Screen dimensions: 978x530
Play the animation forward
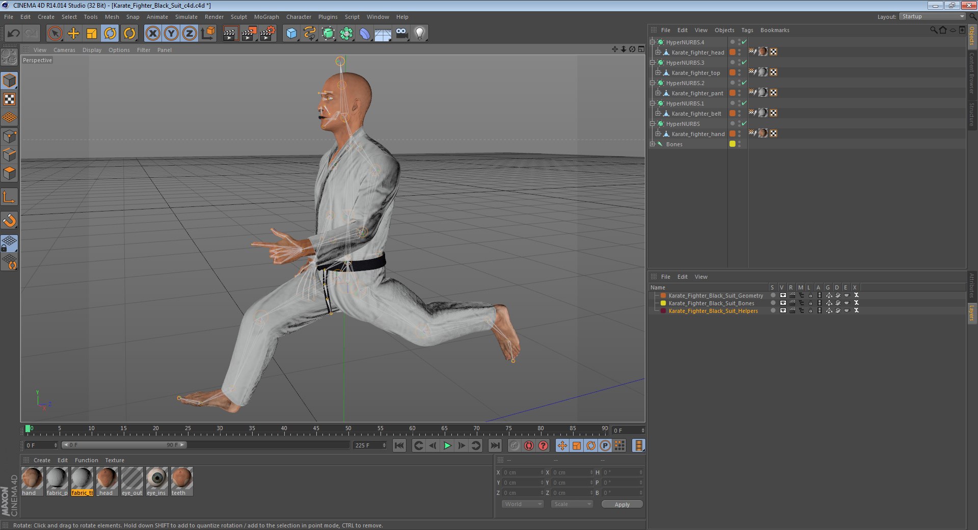[447, 445]
